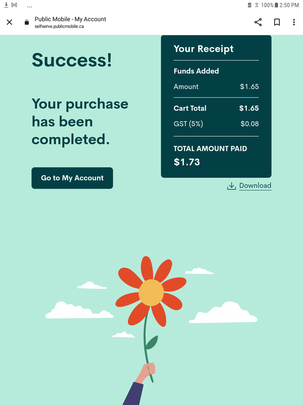Tap the battery icon in status bar

(276, 5)
